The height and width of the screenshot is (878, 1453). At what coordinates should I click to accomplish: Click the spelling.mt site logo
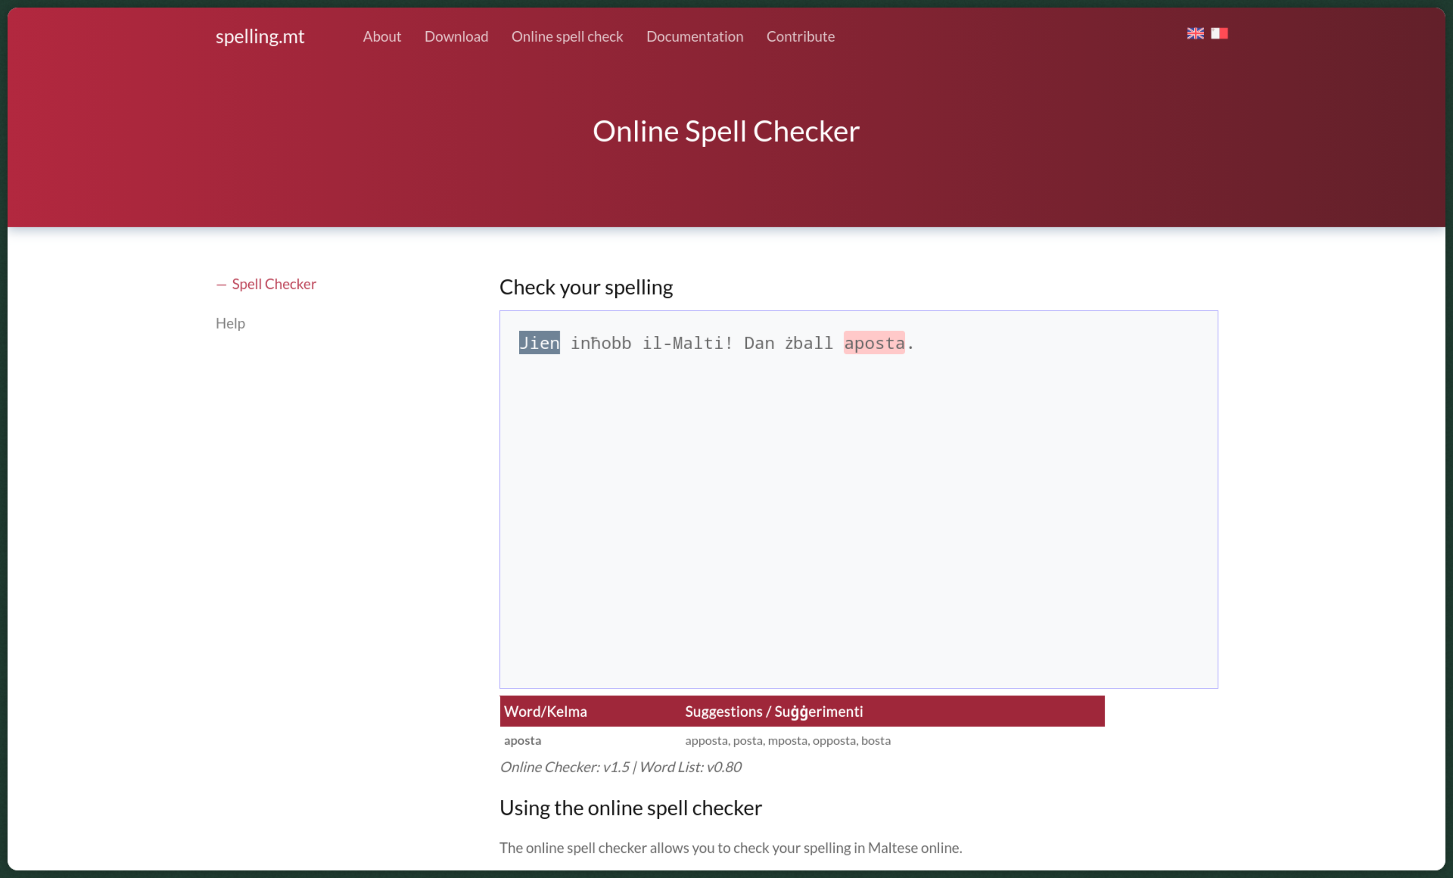pyautogui.click(x=260, y=36)
